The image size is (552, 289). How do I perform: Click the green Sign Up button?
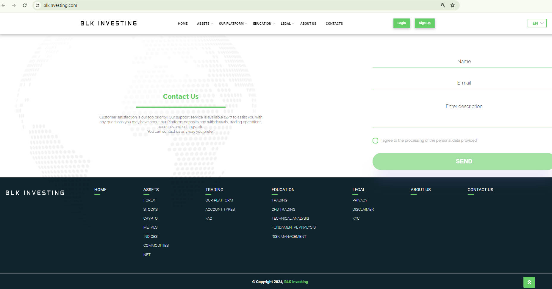425,23
